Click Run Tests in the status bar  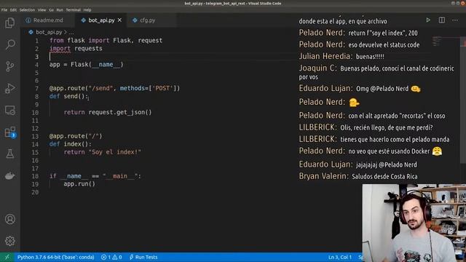coord(143,257)
